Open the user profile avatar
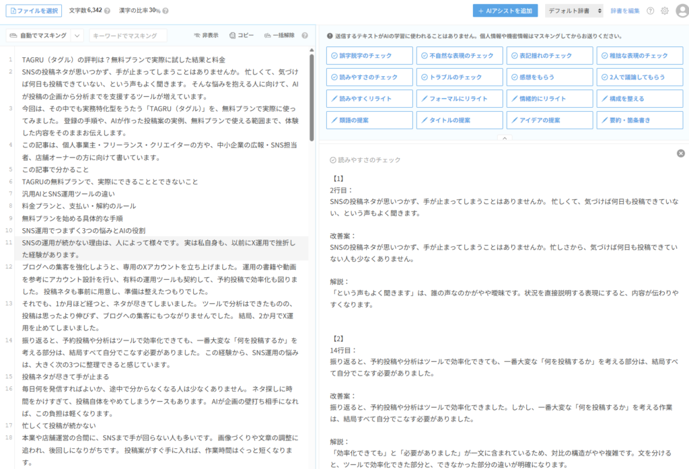The height and width of the screenshot is (469, 689). (x=682, y=11)
